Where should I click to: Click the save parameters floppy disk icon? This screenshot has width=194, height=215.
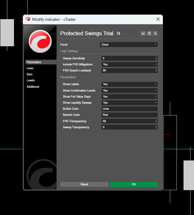click(x=149, y=33)
